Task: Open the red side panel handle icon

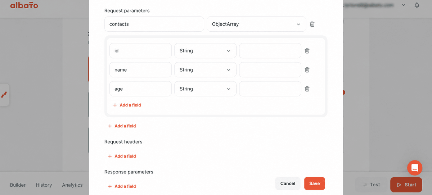Action: (x=4, y=95)
